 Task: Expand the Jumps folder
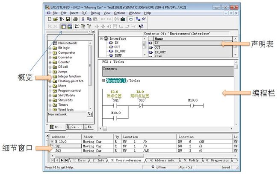pos(50,72)
